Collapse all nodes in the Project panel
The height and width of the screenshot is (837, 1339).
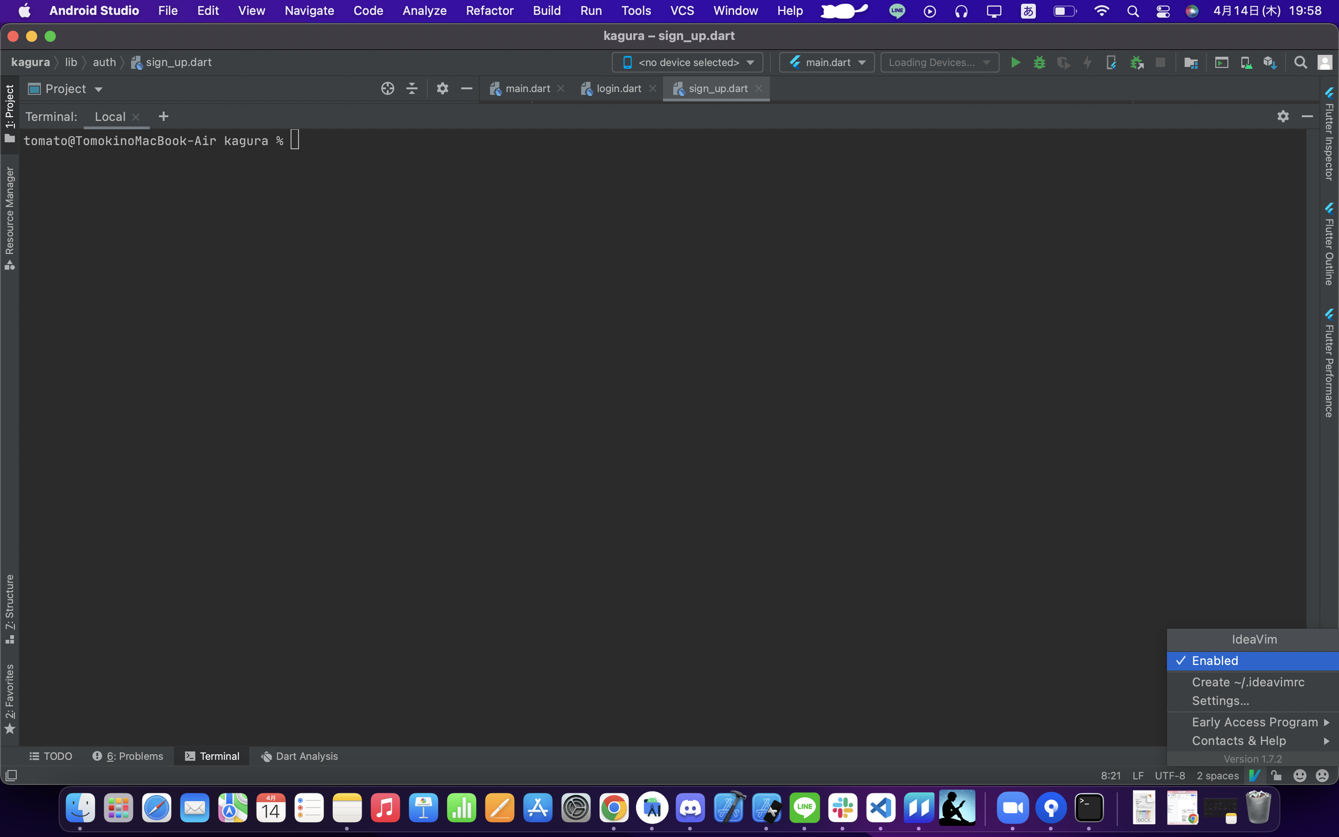[x=411, y=88]
